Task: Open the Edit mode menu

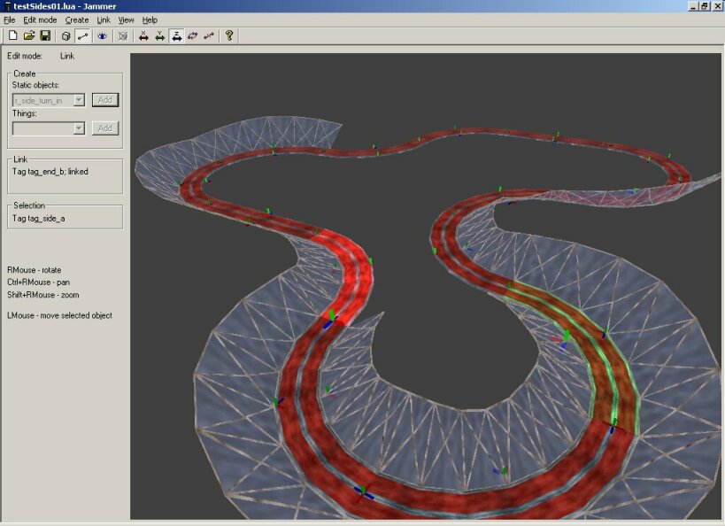Action: [x=40, y=19]
